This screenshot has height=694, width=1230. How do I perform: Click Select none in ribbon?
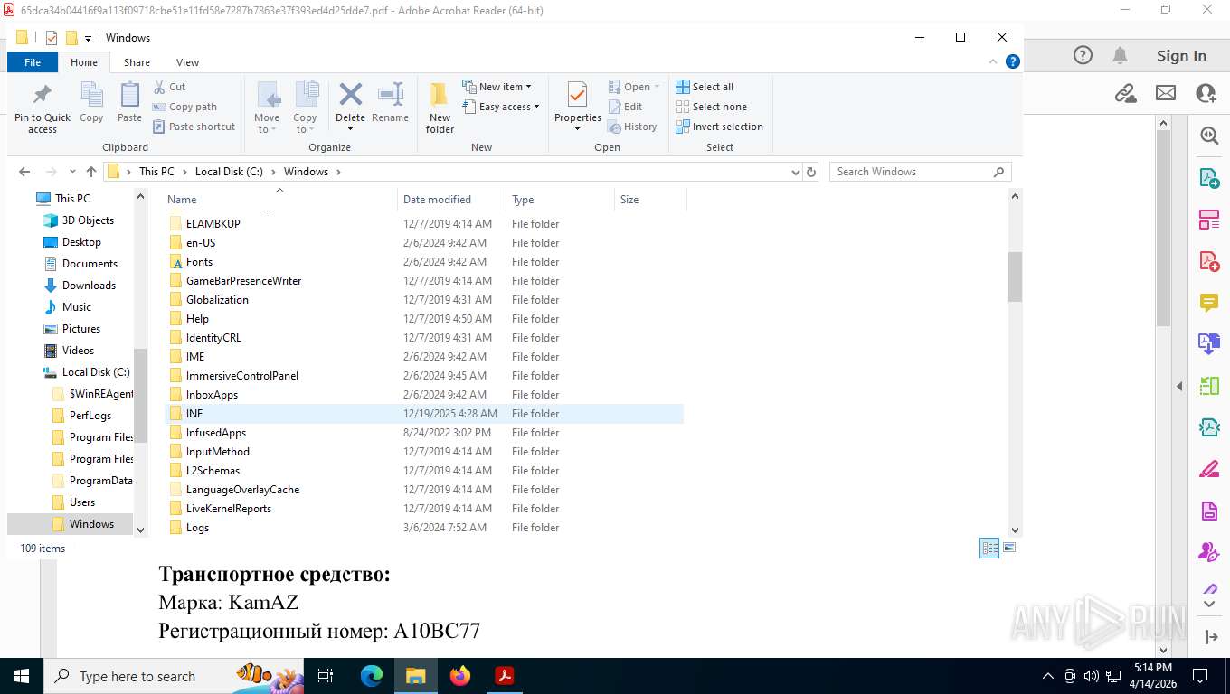(x=711, y=107)
